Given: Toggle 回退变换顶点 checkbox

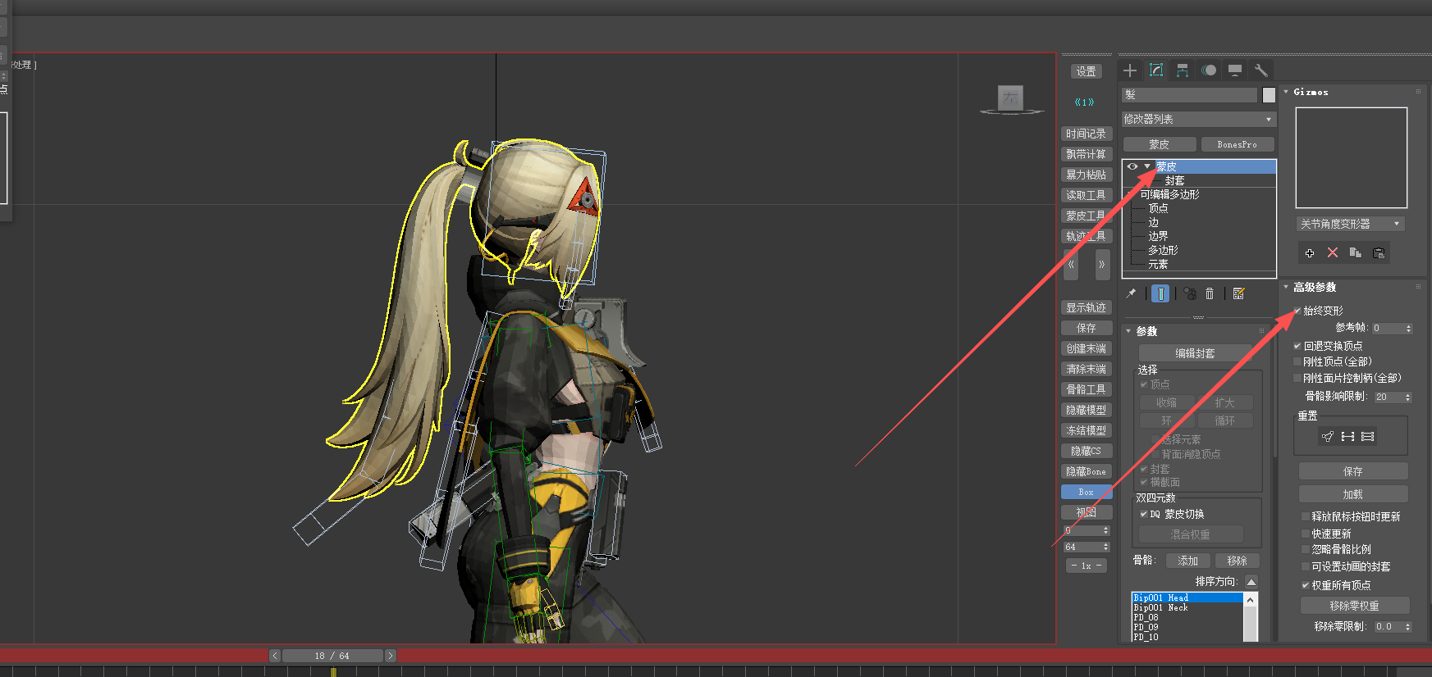Looking at the screenshot, I should [1297, 346].
